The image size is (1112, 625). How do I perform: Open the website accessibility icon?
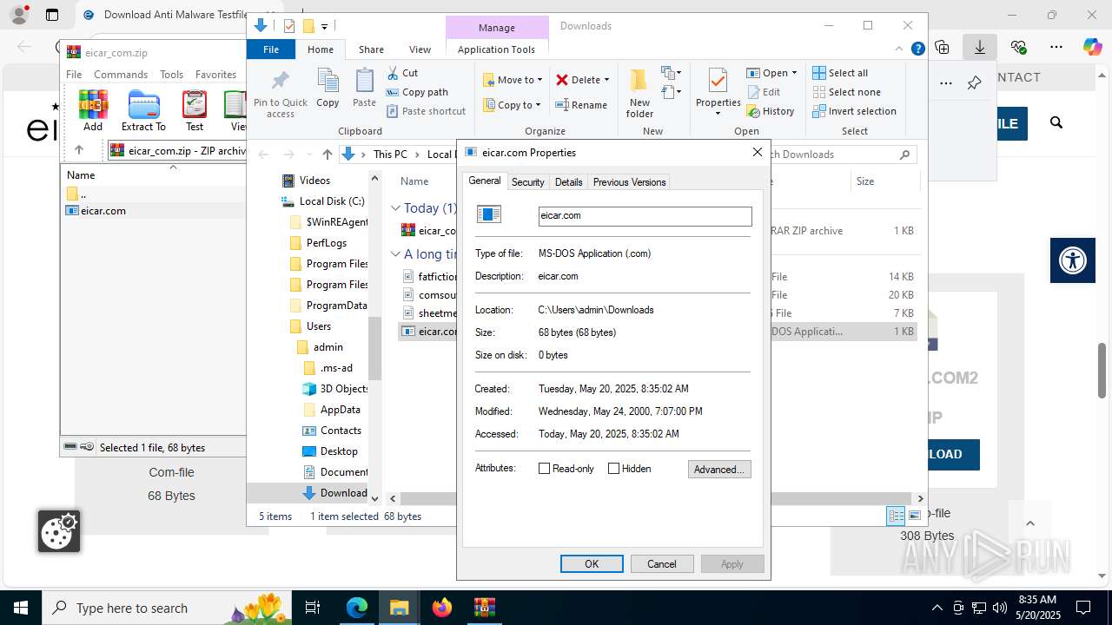click(x=1073, y=260)
